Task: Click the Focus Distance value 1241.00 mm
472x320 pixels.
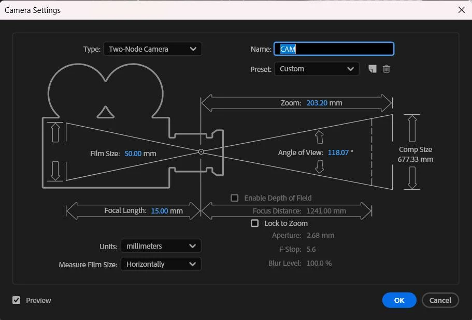Action: tap(326, 211)
